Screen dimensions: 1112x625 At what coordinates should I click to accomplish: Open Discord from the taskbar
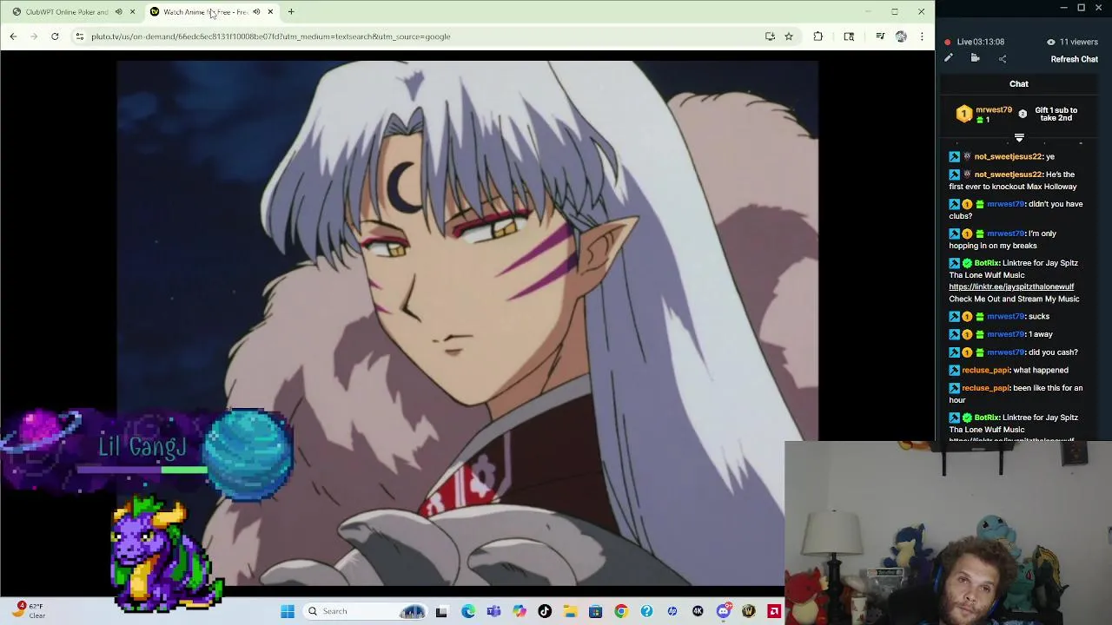coord(723,611)
